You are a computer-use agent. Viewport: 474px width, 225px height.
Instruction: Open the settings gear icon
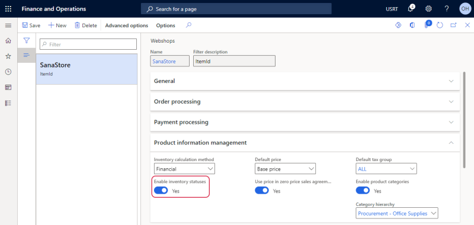(428, 9)
